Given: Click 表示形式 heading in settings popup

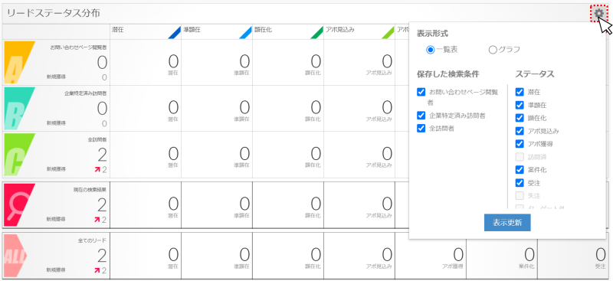Looking at the screenshot, I should (432, 34).
